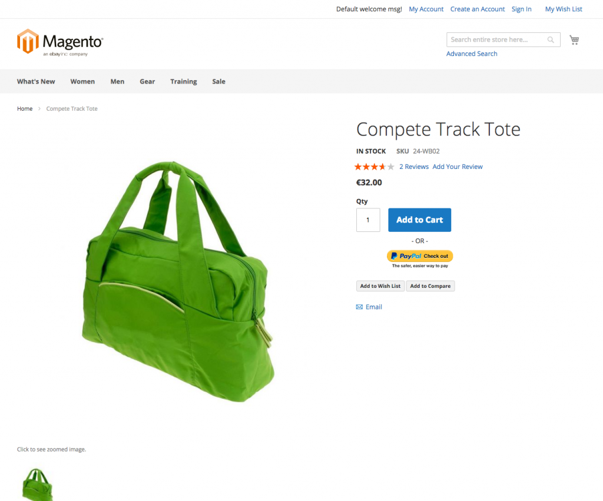Click the Advanced Search link

[x=472, y=54]
